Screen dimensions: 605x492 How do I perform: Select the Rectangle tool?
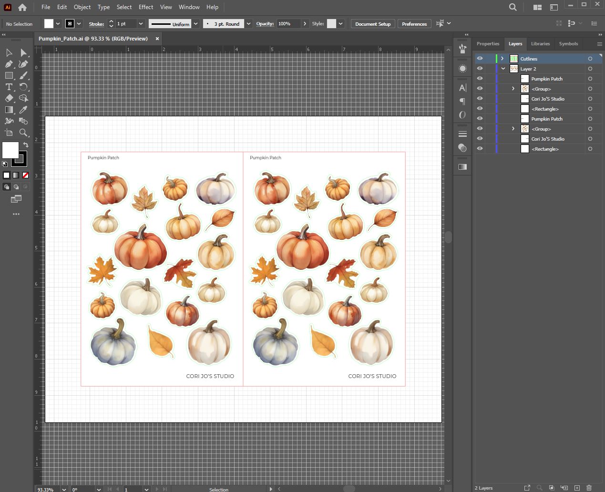[x=9, y=75]
